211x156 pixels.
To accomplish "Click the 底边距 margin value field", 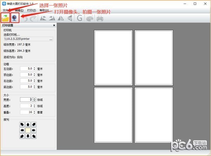I will 26,87.
